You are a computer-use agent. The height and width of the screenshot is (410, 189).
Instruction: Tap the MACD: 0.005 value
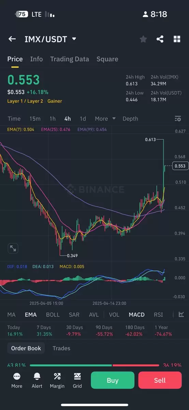click(72, 266)
